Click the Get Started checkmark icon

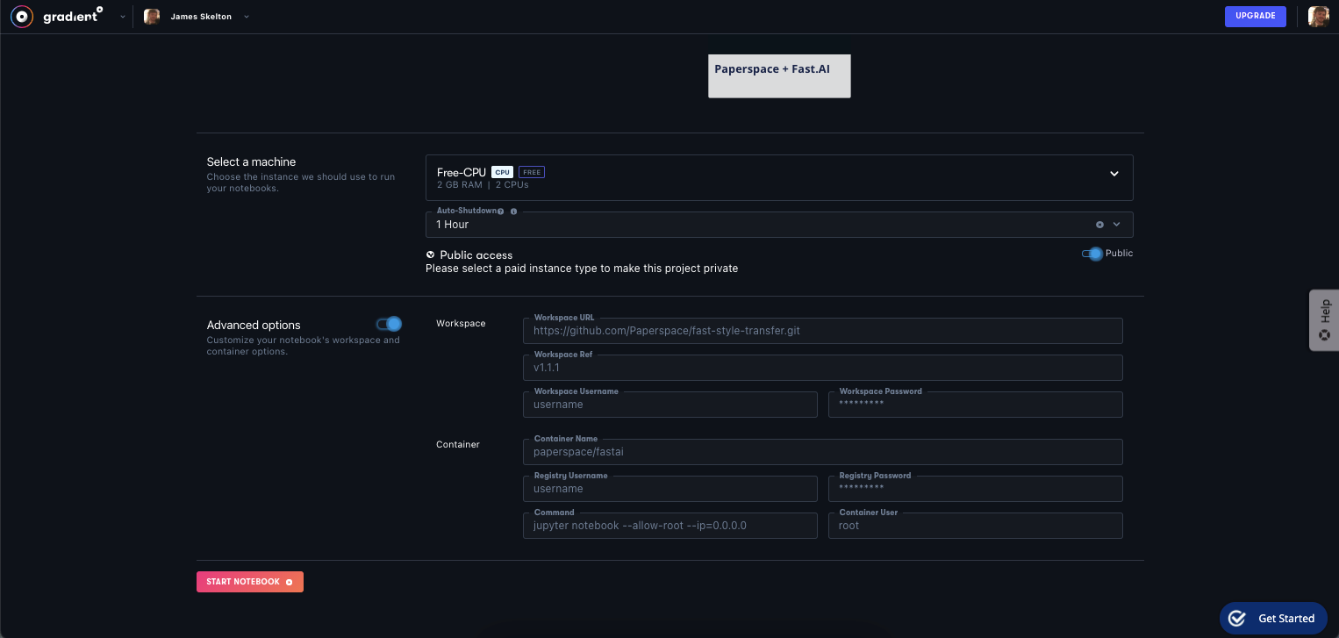pyautogui.click(x=1237, y=618)
